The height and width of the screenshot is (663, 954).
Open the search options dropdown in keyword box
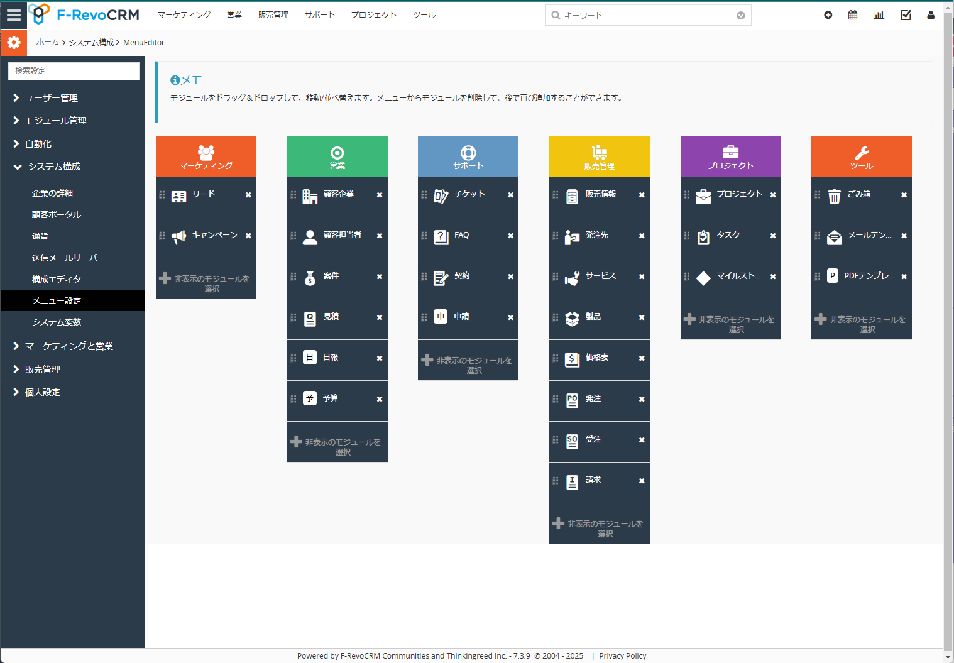coord(741,14)
